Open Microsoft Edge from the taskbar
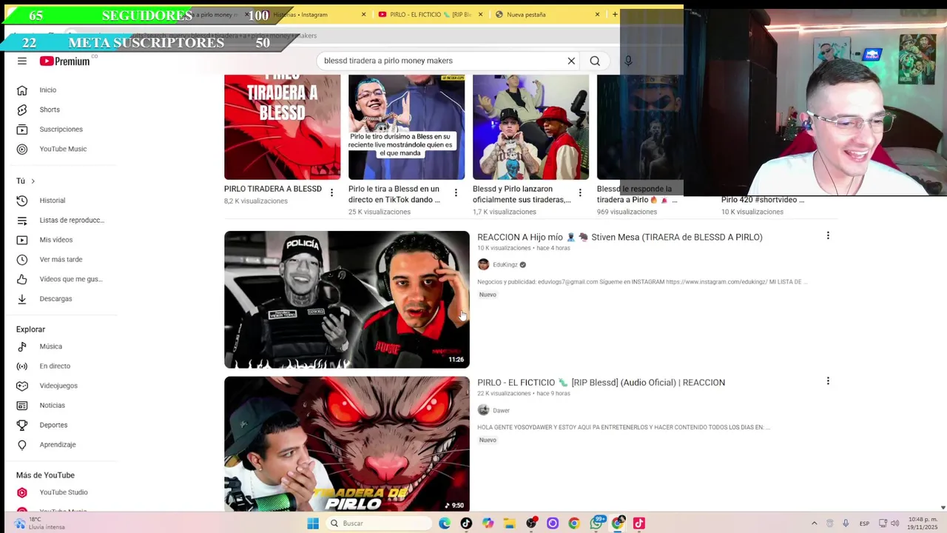Screen dimensions: 947x533 point(445,523)
